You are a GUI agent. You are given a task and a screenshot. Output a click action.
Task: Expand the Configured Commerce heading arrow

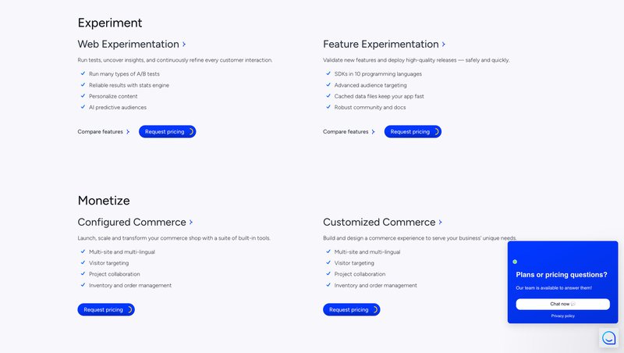191,223
